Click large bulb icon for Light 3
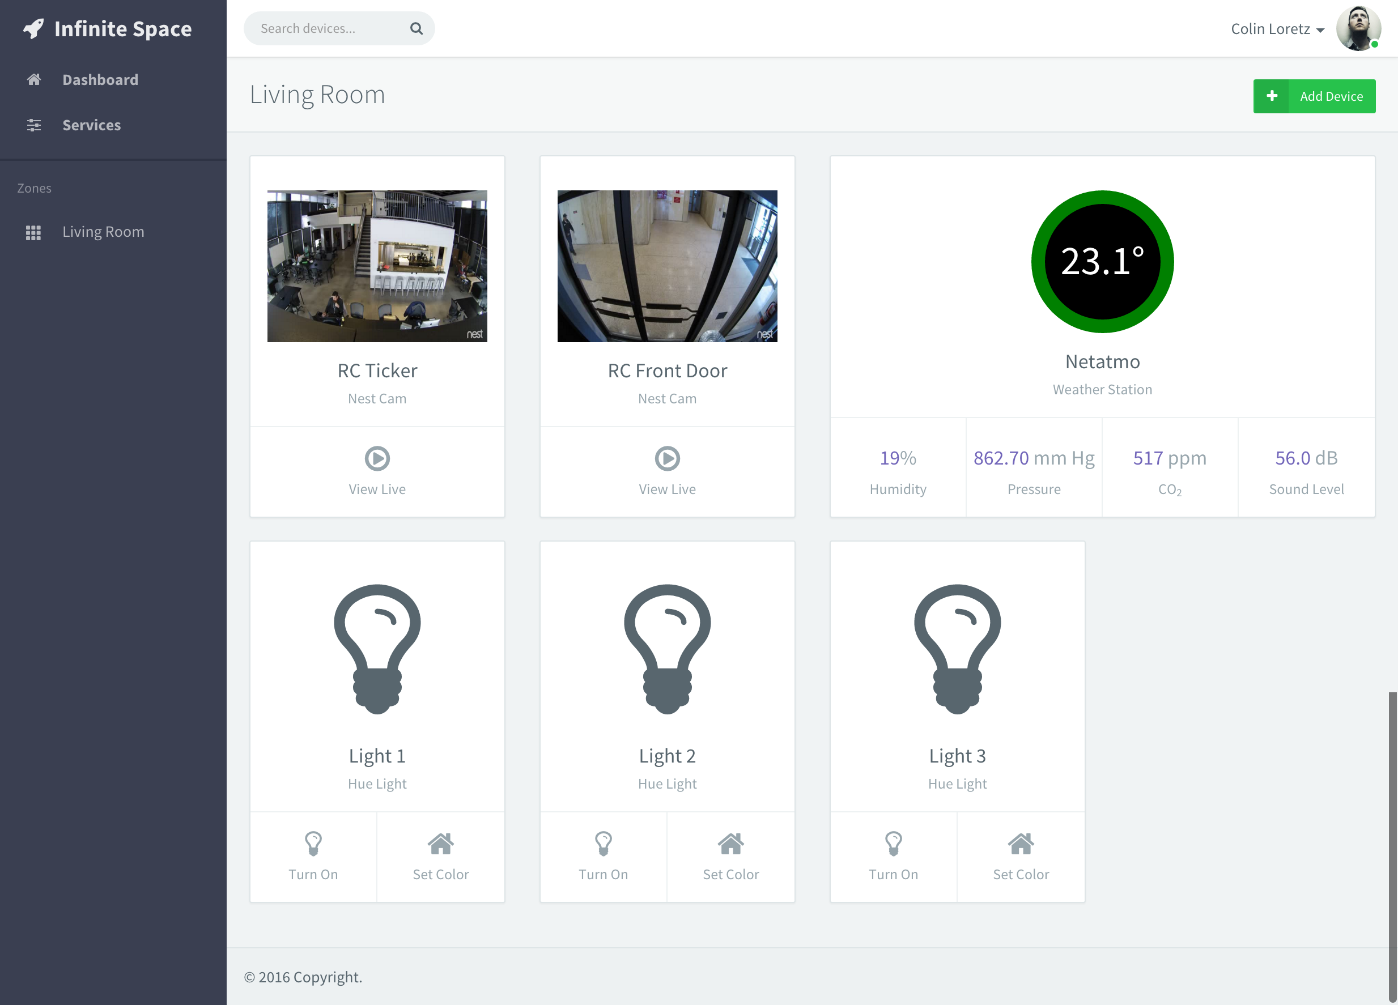1398x1005 pixels. pyautogui.click(x=957, y=649)
